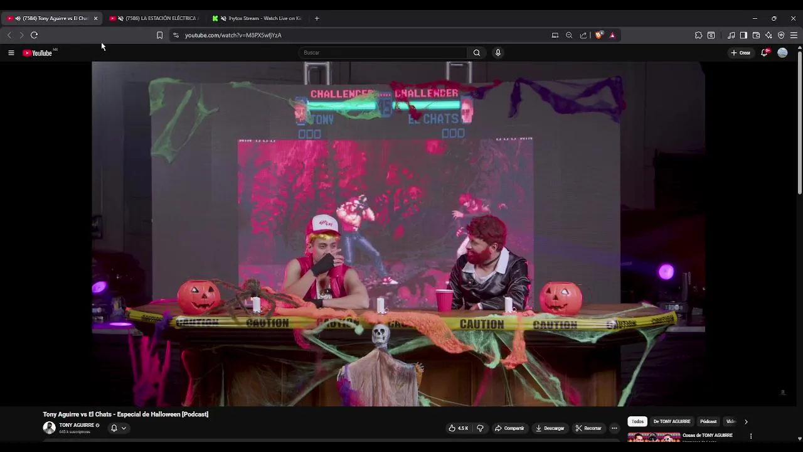Like the video (4.5 K)
The height and width of the screenshot is (452, 803).
(x=459, y=428)
